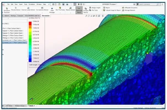167x110 pixels.
Task: Run This Study
Action: pyautogui.click(x=60, y=9)
